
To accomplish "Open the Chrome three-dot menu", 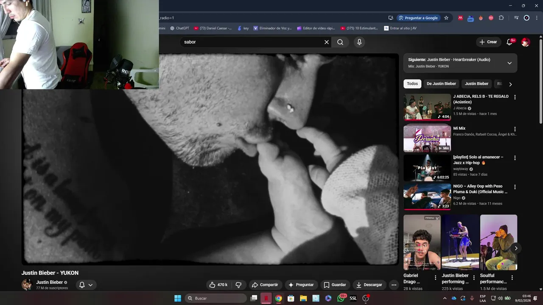I will [x=536, y=18].
